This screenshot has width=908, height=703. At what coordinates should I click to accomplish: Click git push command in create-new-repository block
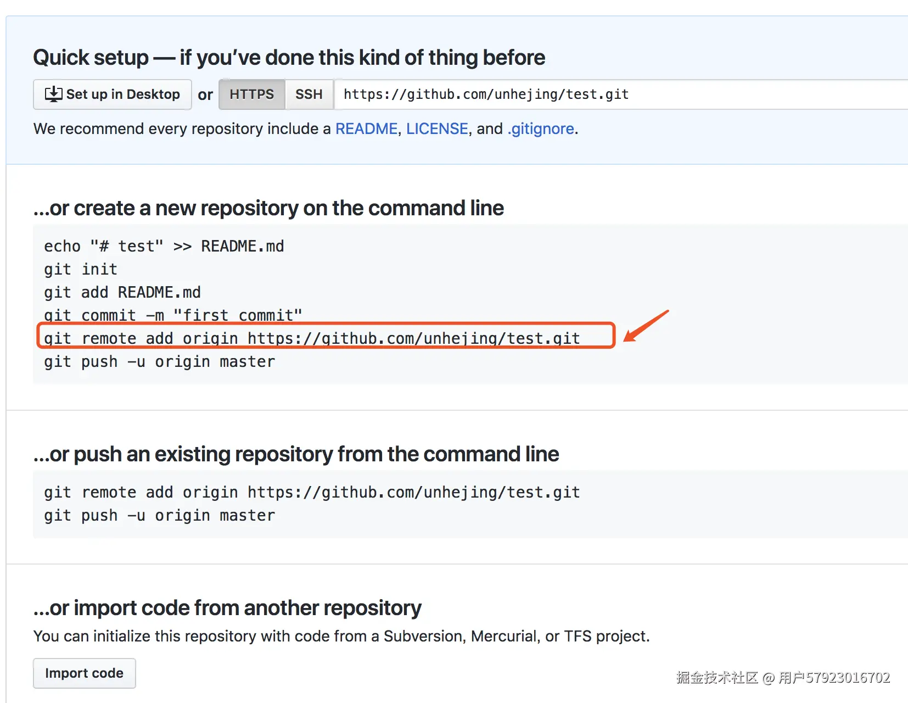coord(159,361)
